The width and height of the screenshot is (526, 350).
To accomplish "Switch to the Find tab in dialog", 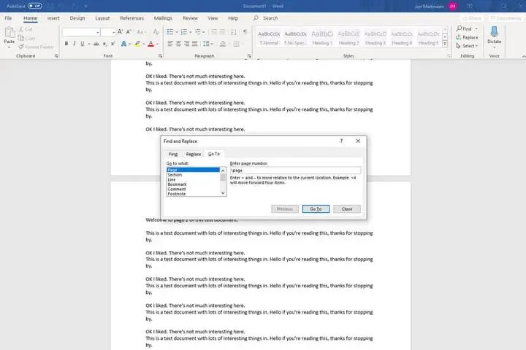I will [173, 154].
